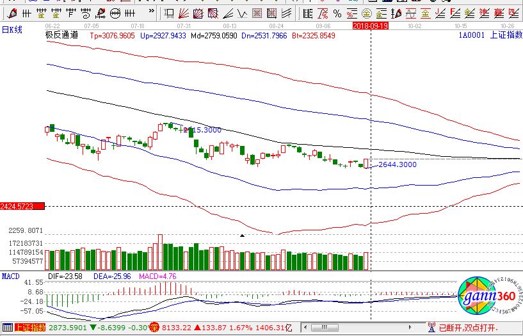Open the 日K线 period selector
The width and height of the screenshot is (523, 336).
tap(13, 30)
